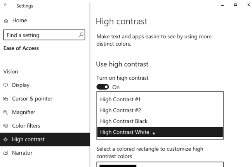252x167 pixels.
Task: Click the black color rectangle swatch
Action: click(118, 166)
